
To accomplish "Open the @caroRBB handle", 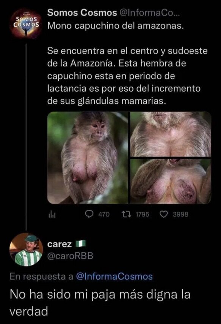I will pos(70,256).
